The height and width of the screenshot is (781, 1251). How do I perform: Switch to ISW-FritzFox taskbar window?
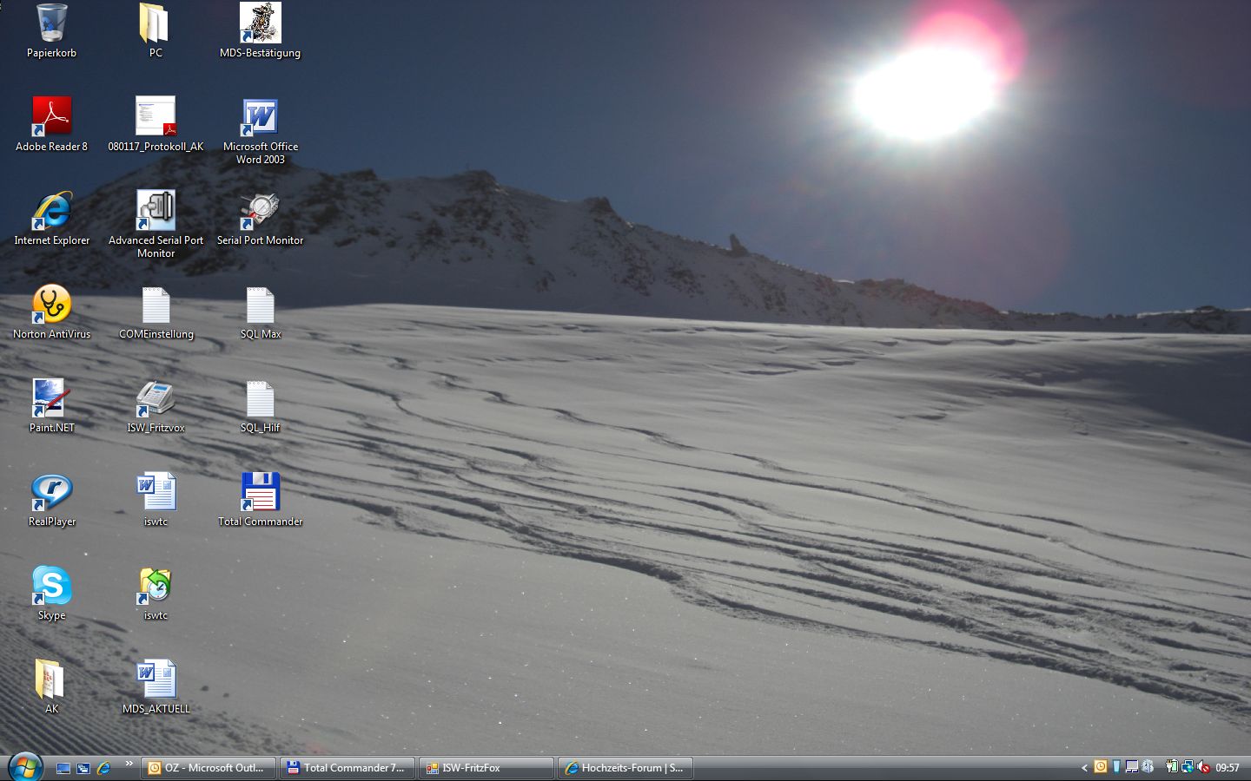[486, 768]
